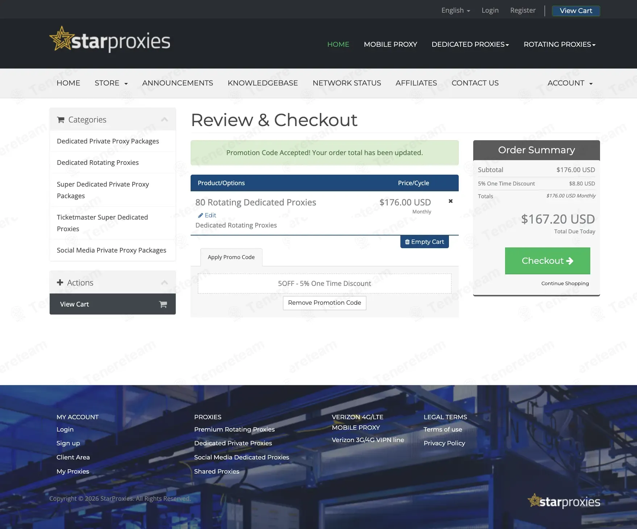The height and width of the screenshot is (529, 637).
Task: Click the starproxies logo in the footer
Action: tap(564, 501)
